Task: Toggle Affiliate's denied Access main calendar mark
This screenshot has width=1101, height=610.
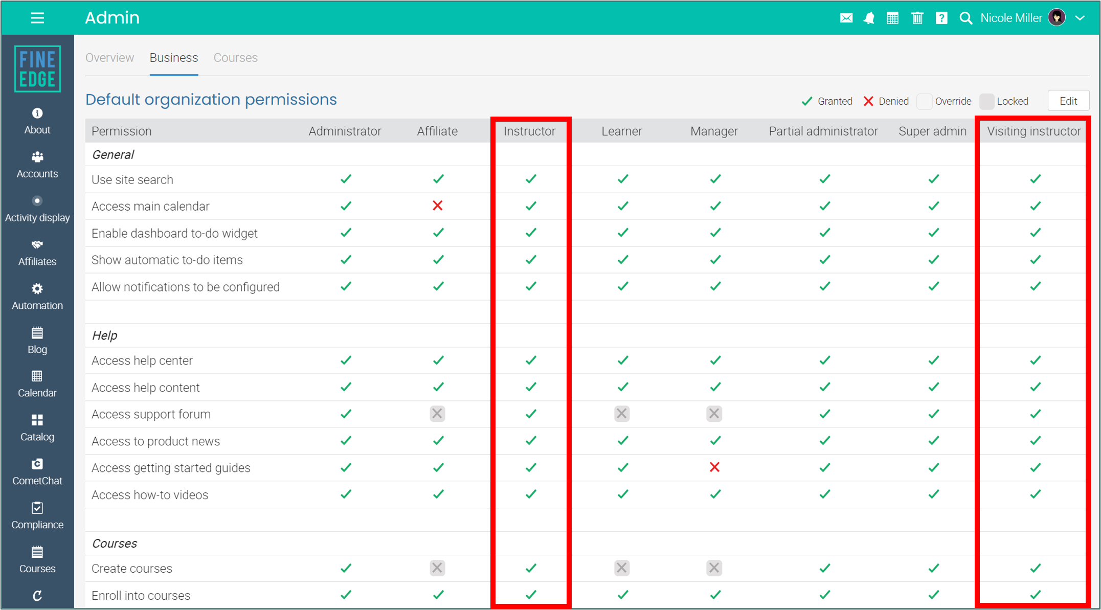Action: click(x=437, y=206)
